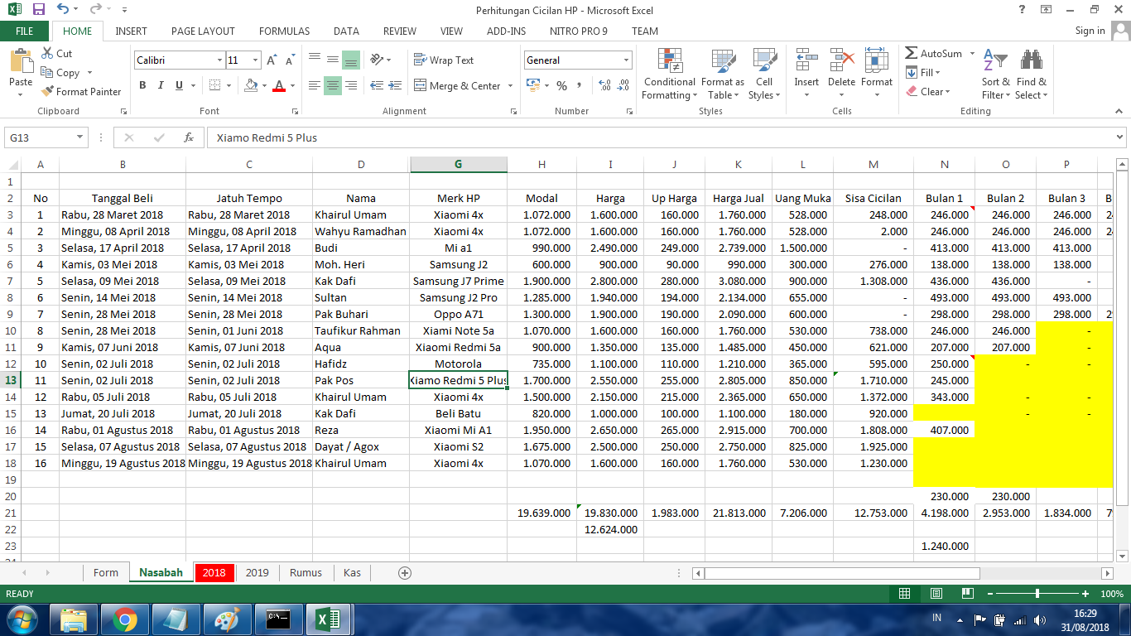Click Sign in link
This screenshot has width=1131, height=636.
pyautogui.click(x=1090, y=31)
